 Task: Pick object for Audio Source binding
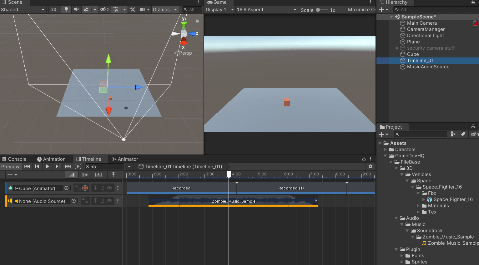[74, 201]
